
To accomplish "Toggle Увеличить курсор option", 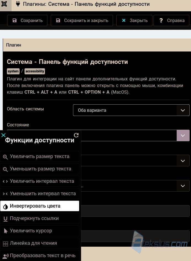I will point(40,231).
